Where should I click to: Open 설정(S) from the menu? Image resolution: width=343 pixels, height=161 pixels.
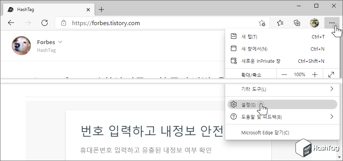[282, 104]
